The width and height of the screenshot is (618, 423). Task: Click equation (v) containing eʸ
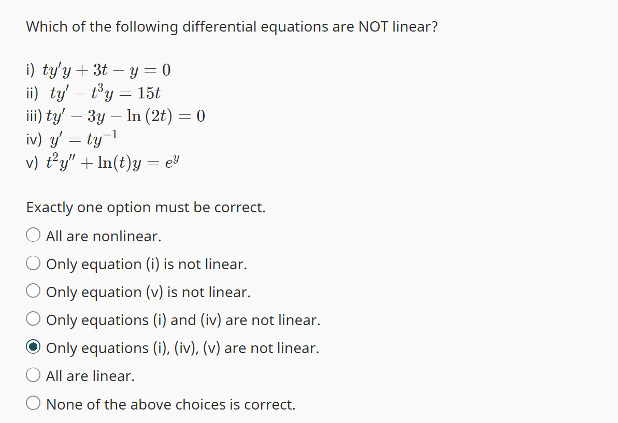(x=104, y=161)
